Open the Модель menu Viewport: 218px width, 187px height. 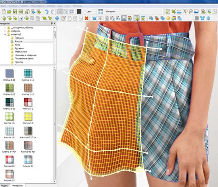click(24, 6)
